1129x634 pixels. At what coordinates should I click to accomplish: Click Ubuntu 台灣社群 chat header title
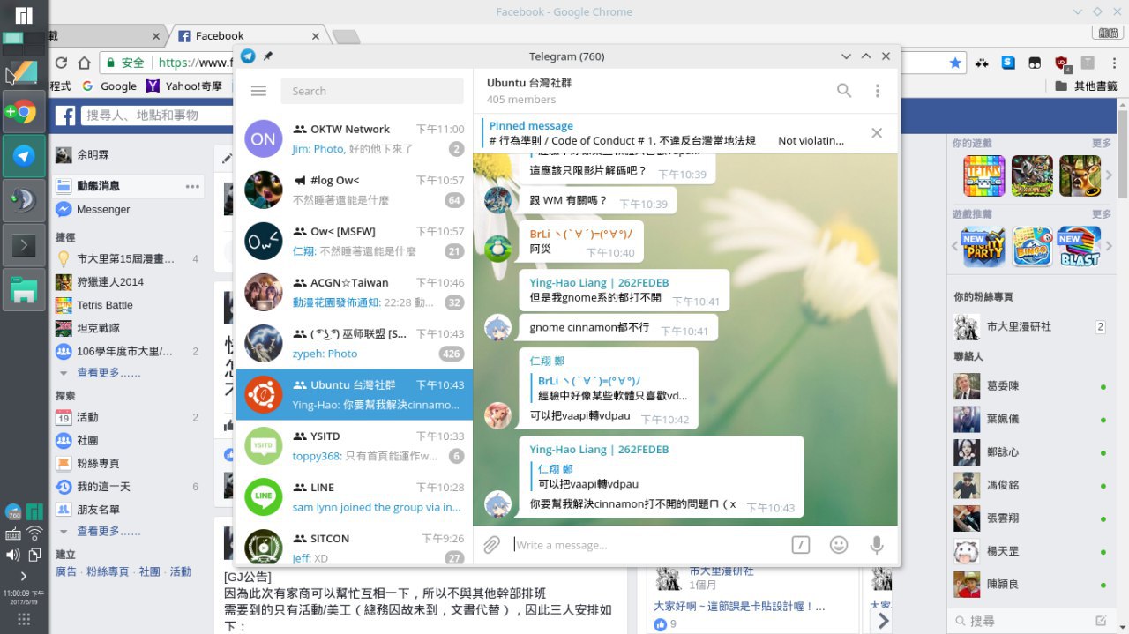[x=529, y=83]
